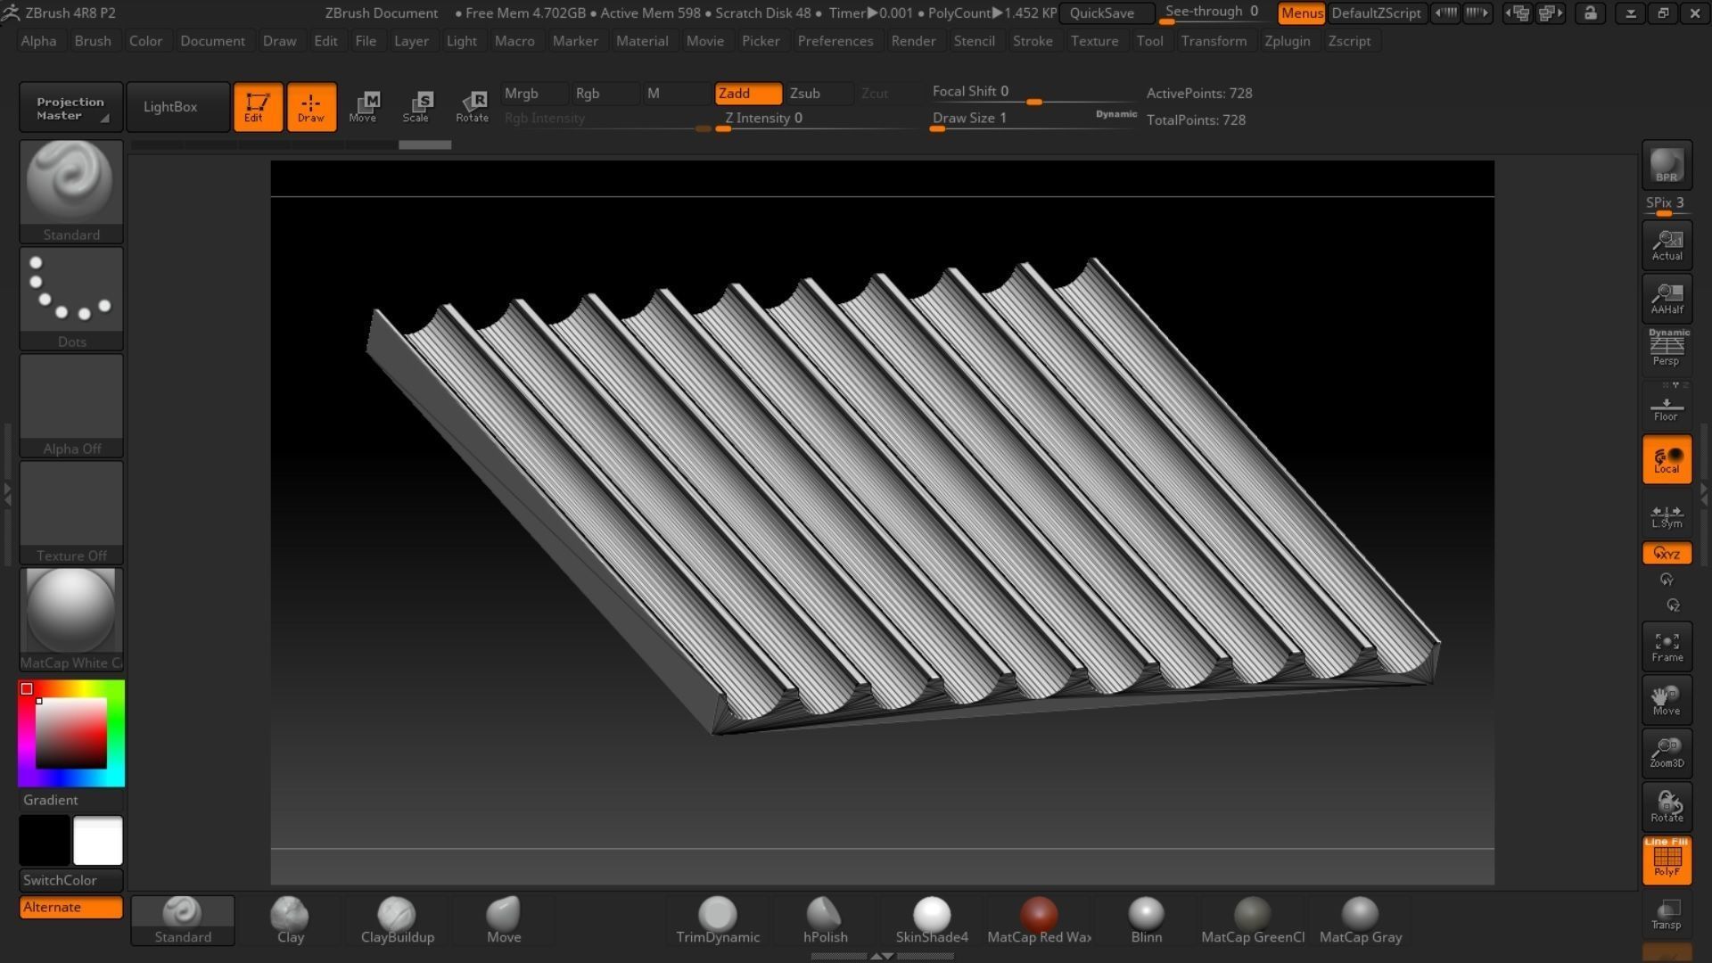1712x963 pixels.
Task: Apply the MatCap Red Wax material
Action: pos(1039,921)
